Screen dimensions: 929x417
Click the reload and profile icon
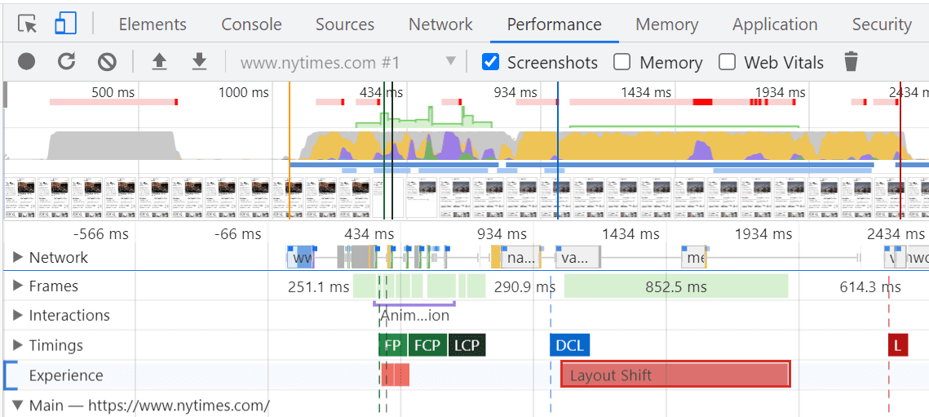click(67, 62)
